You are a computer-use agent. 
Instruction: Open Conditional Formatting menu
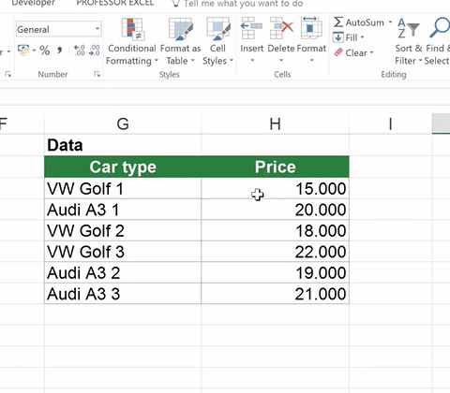click(131, 41)
